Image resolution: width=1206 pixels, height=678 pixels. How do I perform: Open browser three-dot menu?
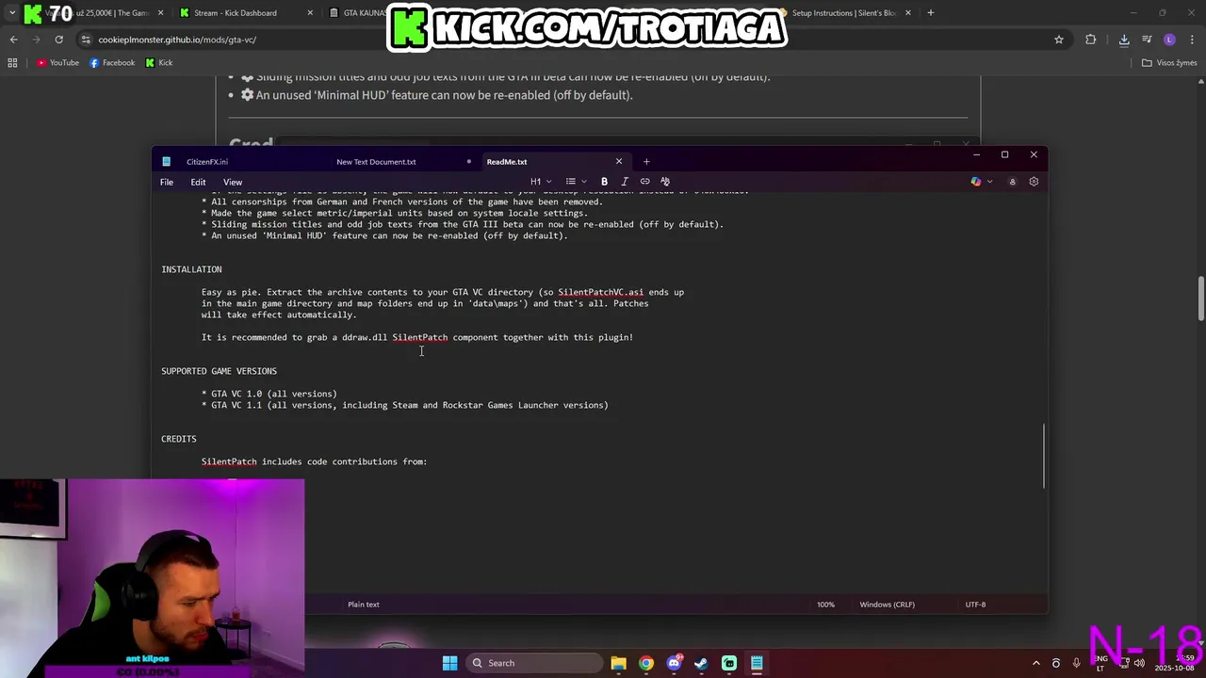click(1191, 40)
